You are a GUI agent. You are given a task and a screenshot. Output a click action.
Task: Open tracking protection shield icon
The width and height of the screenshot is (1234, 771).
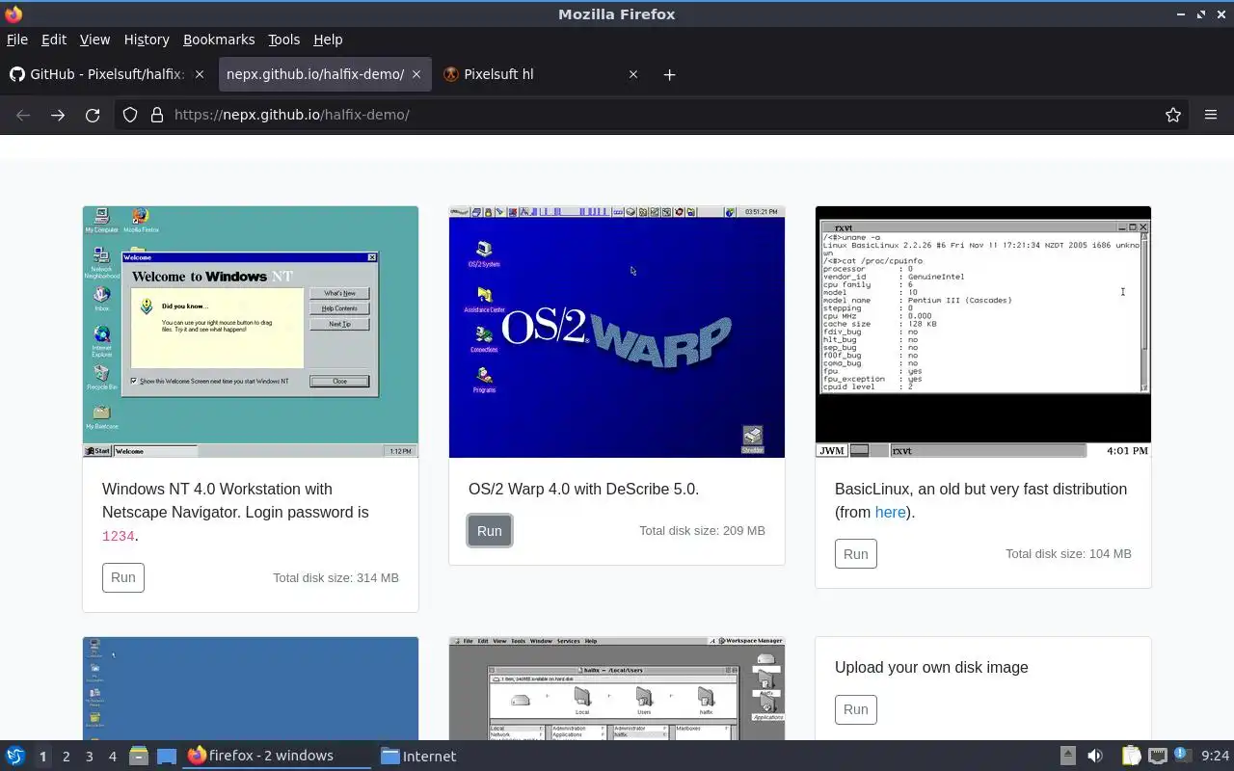pyautogui.click(x=130, y=115)
